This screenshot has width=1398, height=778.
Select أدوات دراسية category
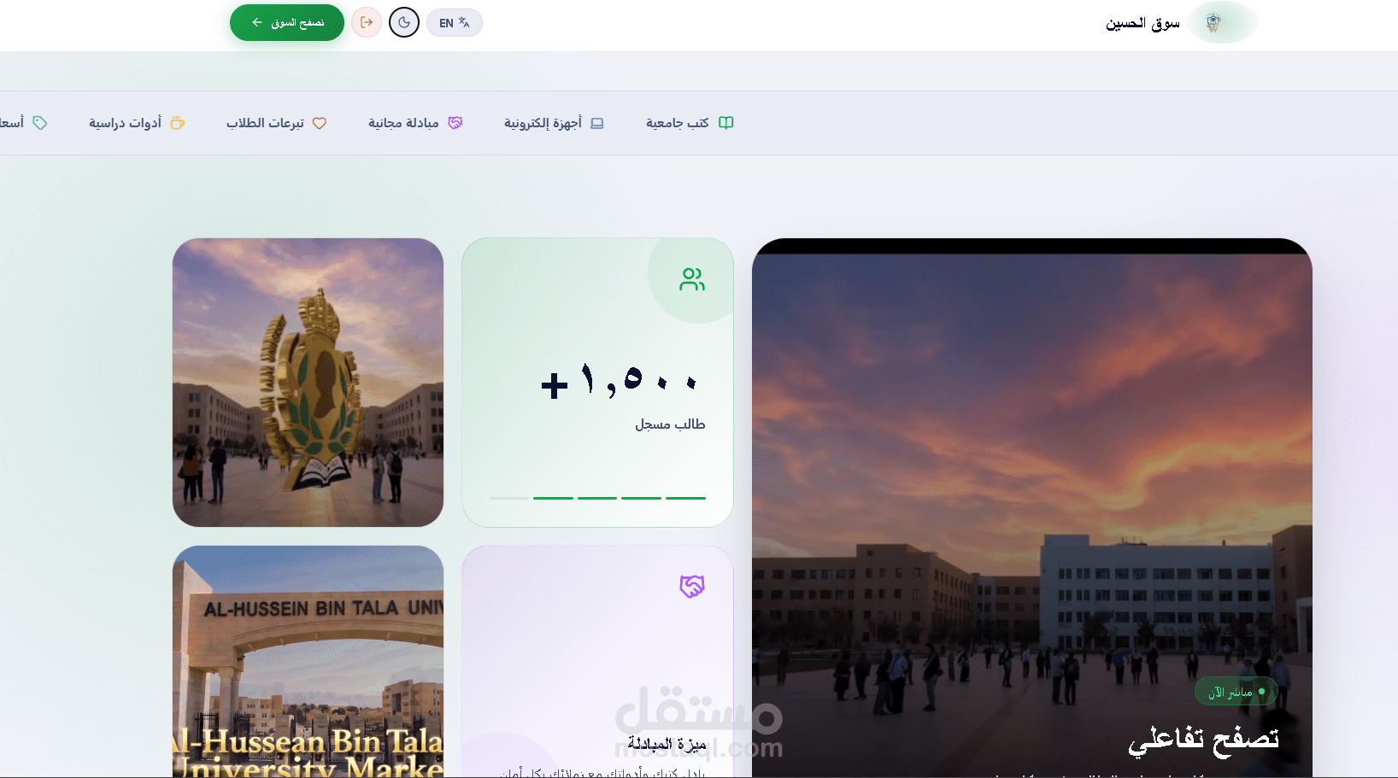click(x=137, y=123)
